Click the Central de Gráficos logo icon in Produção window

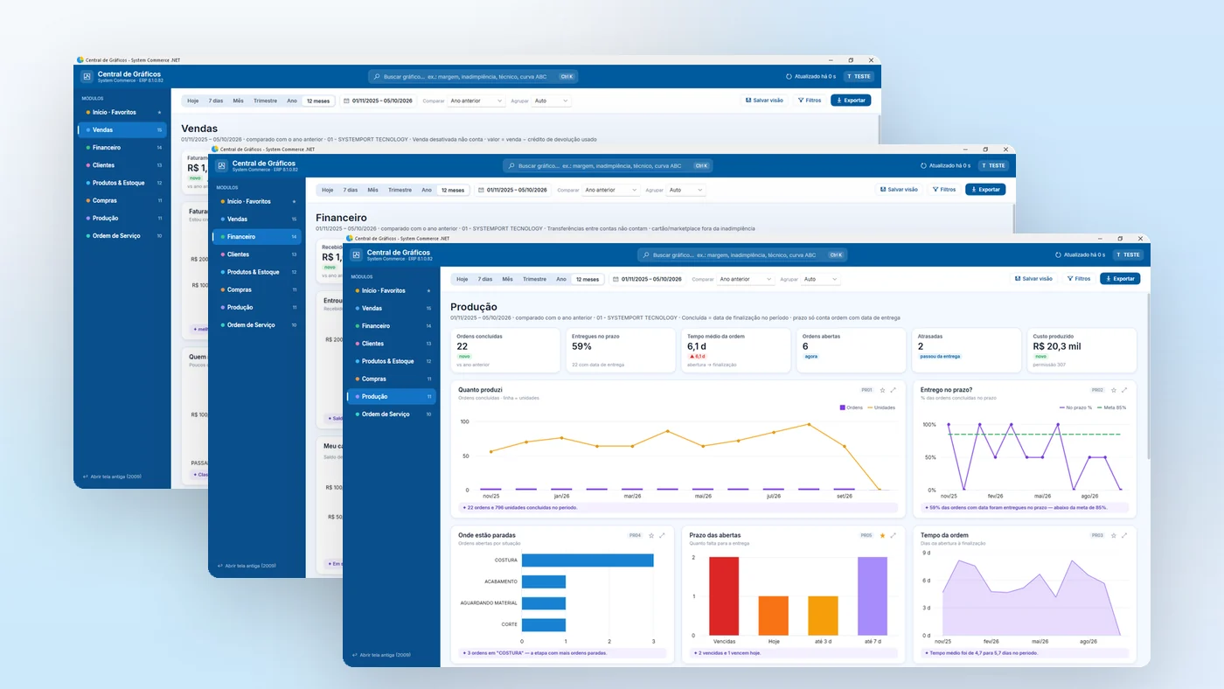[356, 254]
